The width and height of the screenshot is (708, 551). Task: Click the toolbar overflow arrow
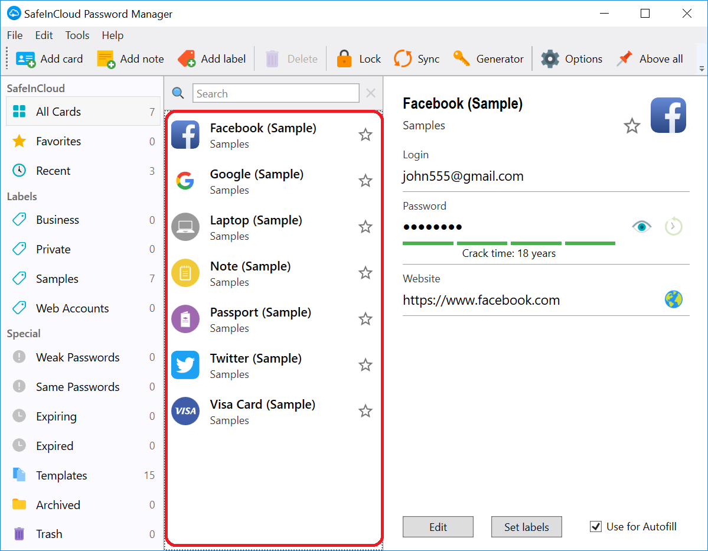pos(702,69)
